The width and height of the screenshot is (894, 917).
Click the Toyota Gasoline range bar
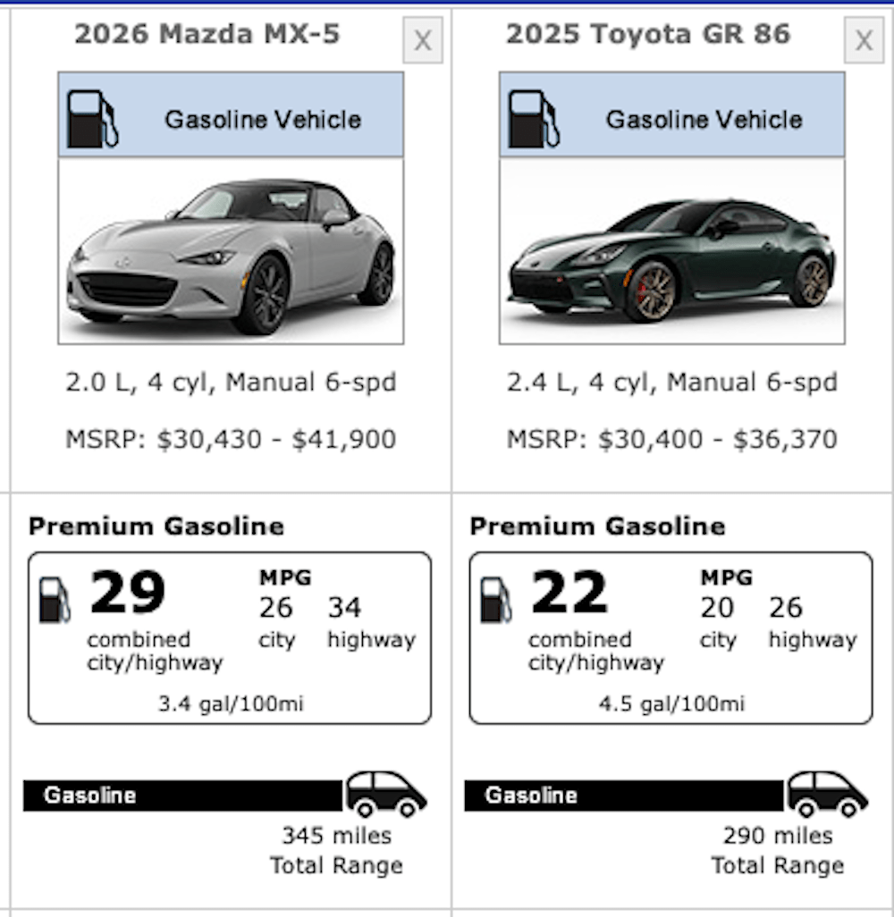coord(624,795)
